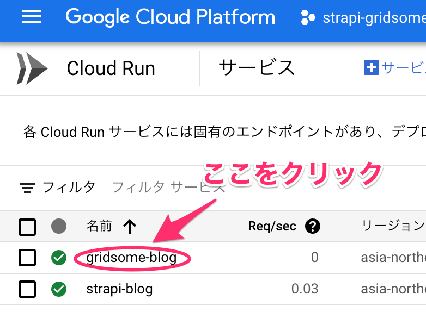
Task: Click the サービス page heading
Action: click(x=257, y=68)
